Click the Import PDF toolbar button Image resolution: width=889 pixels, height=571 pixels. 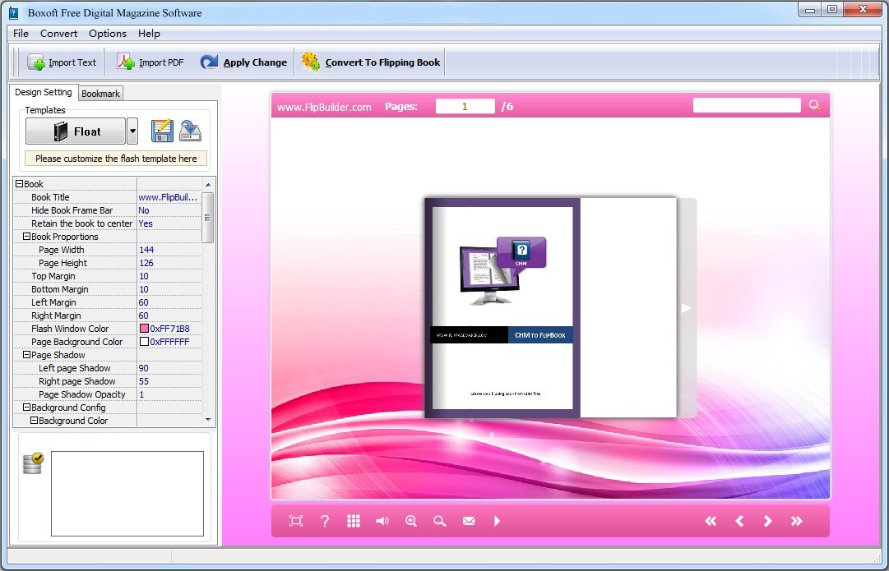pos(150,62)
